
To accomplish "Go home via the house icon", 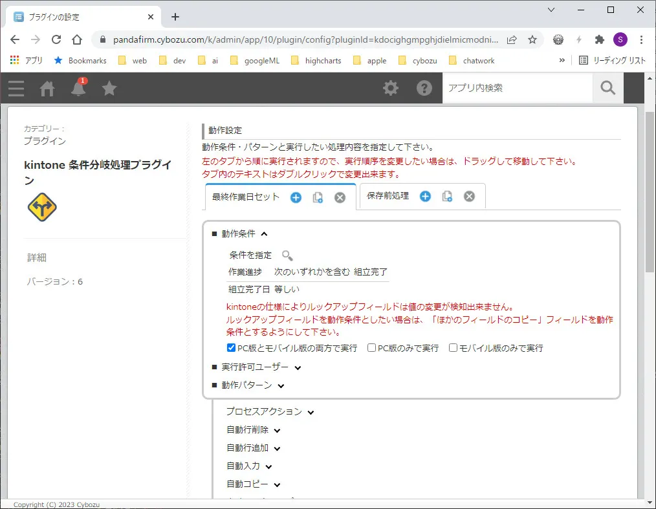I will 47,88.
